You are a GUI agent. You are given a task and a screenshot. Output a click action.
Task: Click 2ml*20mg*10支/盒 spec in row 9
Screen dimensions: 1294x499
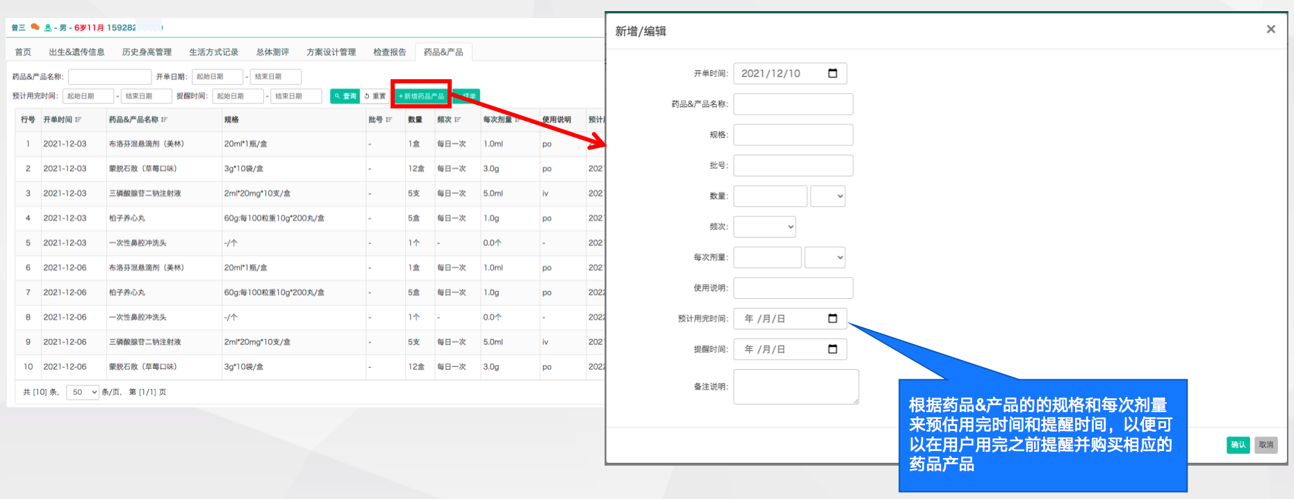pyautogui.click(x=257, y=342)
